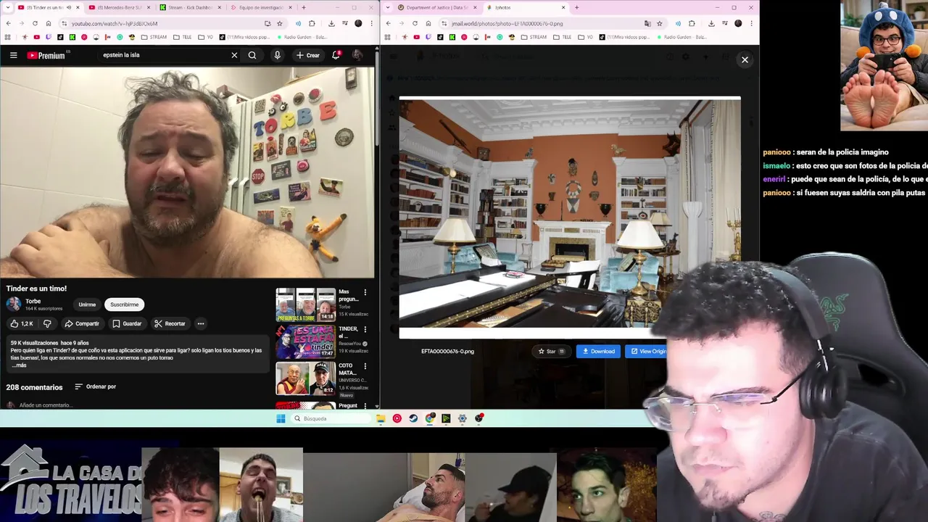Image resolution: width=928 pixels, height=522 pixels.
Task: Open Steam from the taskbar
Action: 413,418
